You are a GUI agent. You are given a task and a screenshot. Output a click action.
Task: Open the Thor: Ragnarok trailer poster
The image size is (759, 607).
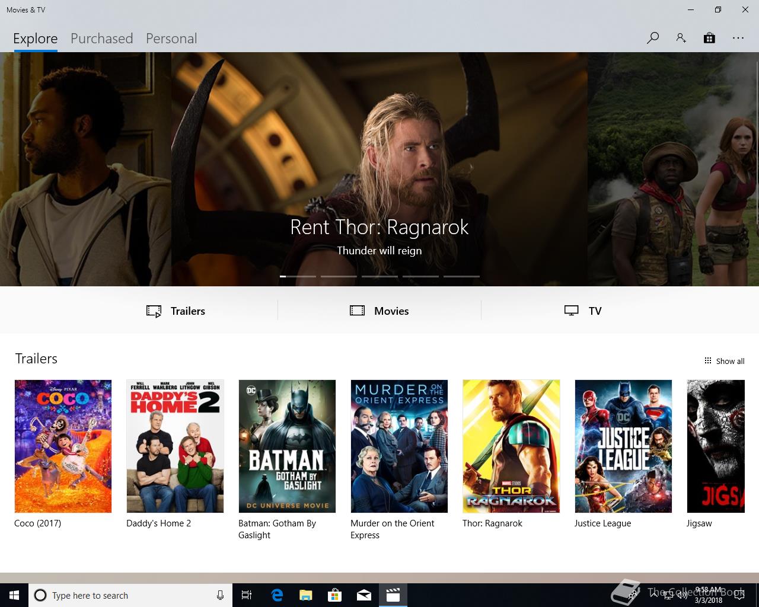tap(511, 446)
